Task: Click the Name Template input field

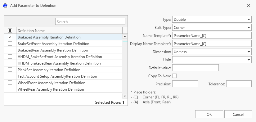Action: 212,35
